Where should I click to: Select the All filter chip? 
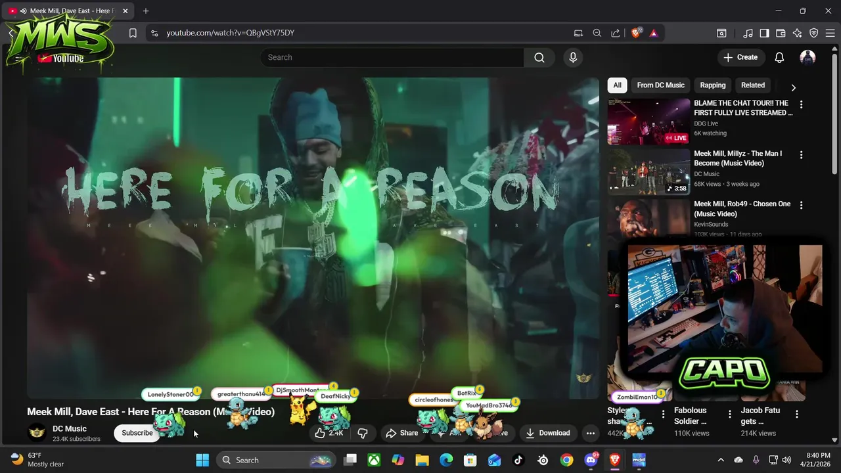tap(617, 85)
